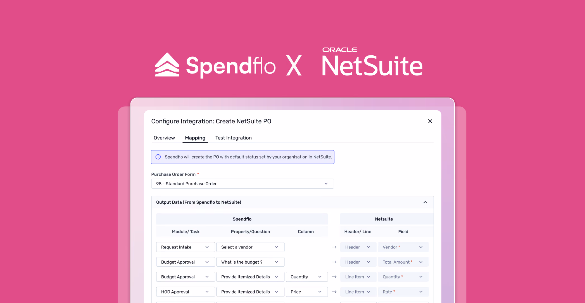Screen dimensions: 585x303
Task: Click the Module/ Task column header
Action: click(186, 231)
